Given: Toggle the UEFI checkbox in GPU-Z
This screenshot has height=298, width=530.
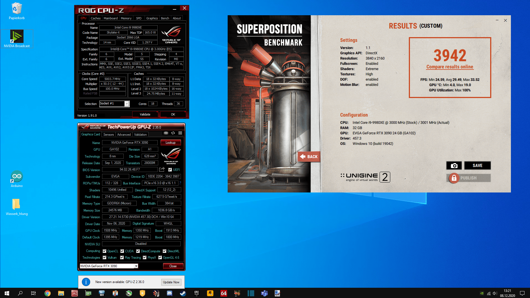Looking at the screenshot, I should tap(170, 170).
